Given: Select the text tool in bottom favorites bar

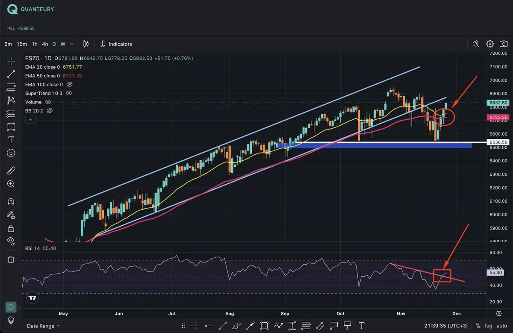Looking at the screenshot, I should click(362, 325).
